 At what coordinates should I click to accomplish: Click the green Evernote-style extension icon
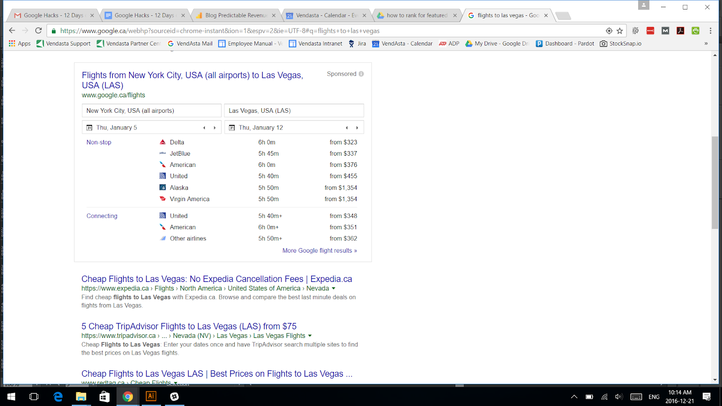click(x=695, y=31)
